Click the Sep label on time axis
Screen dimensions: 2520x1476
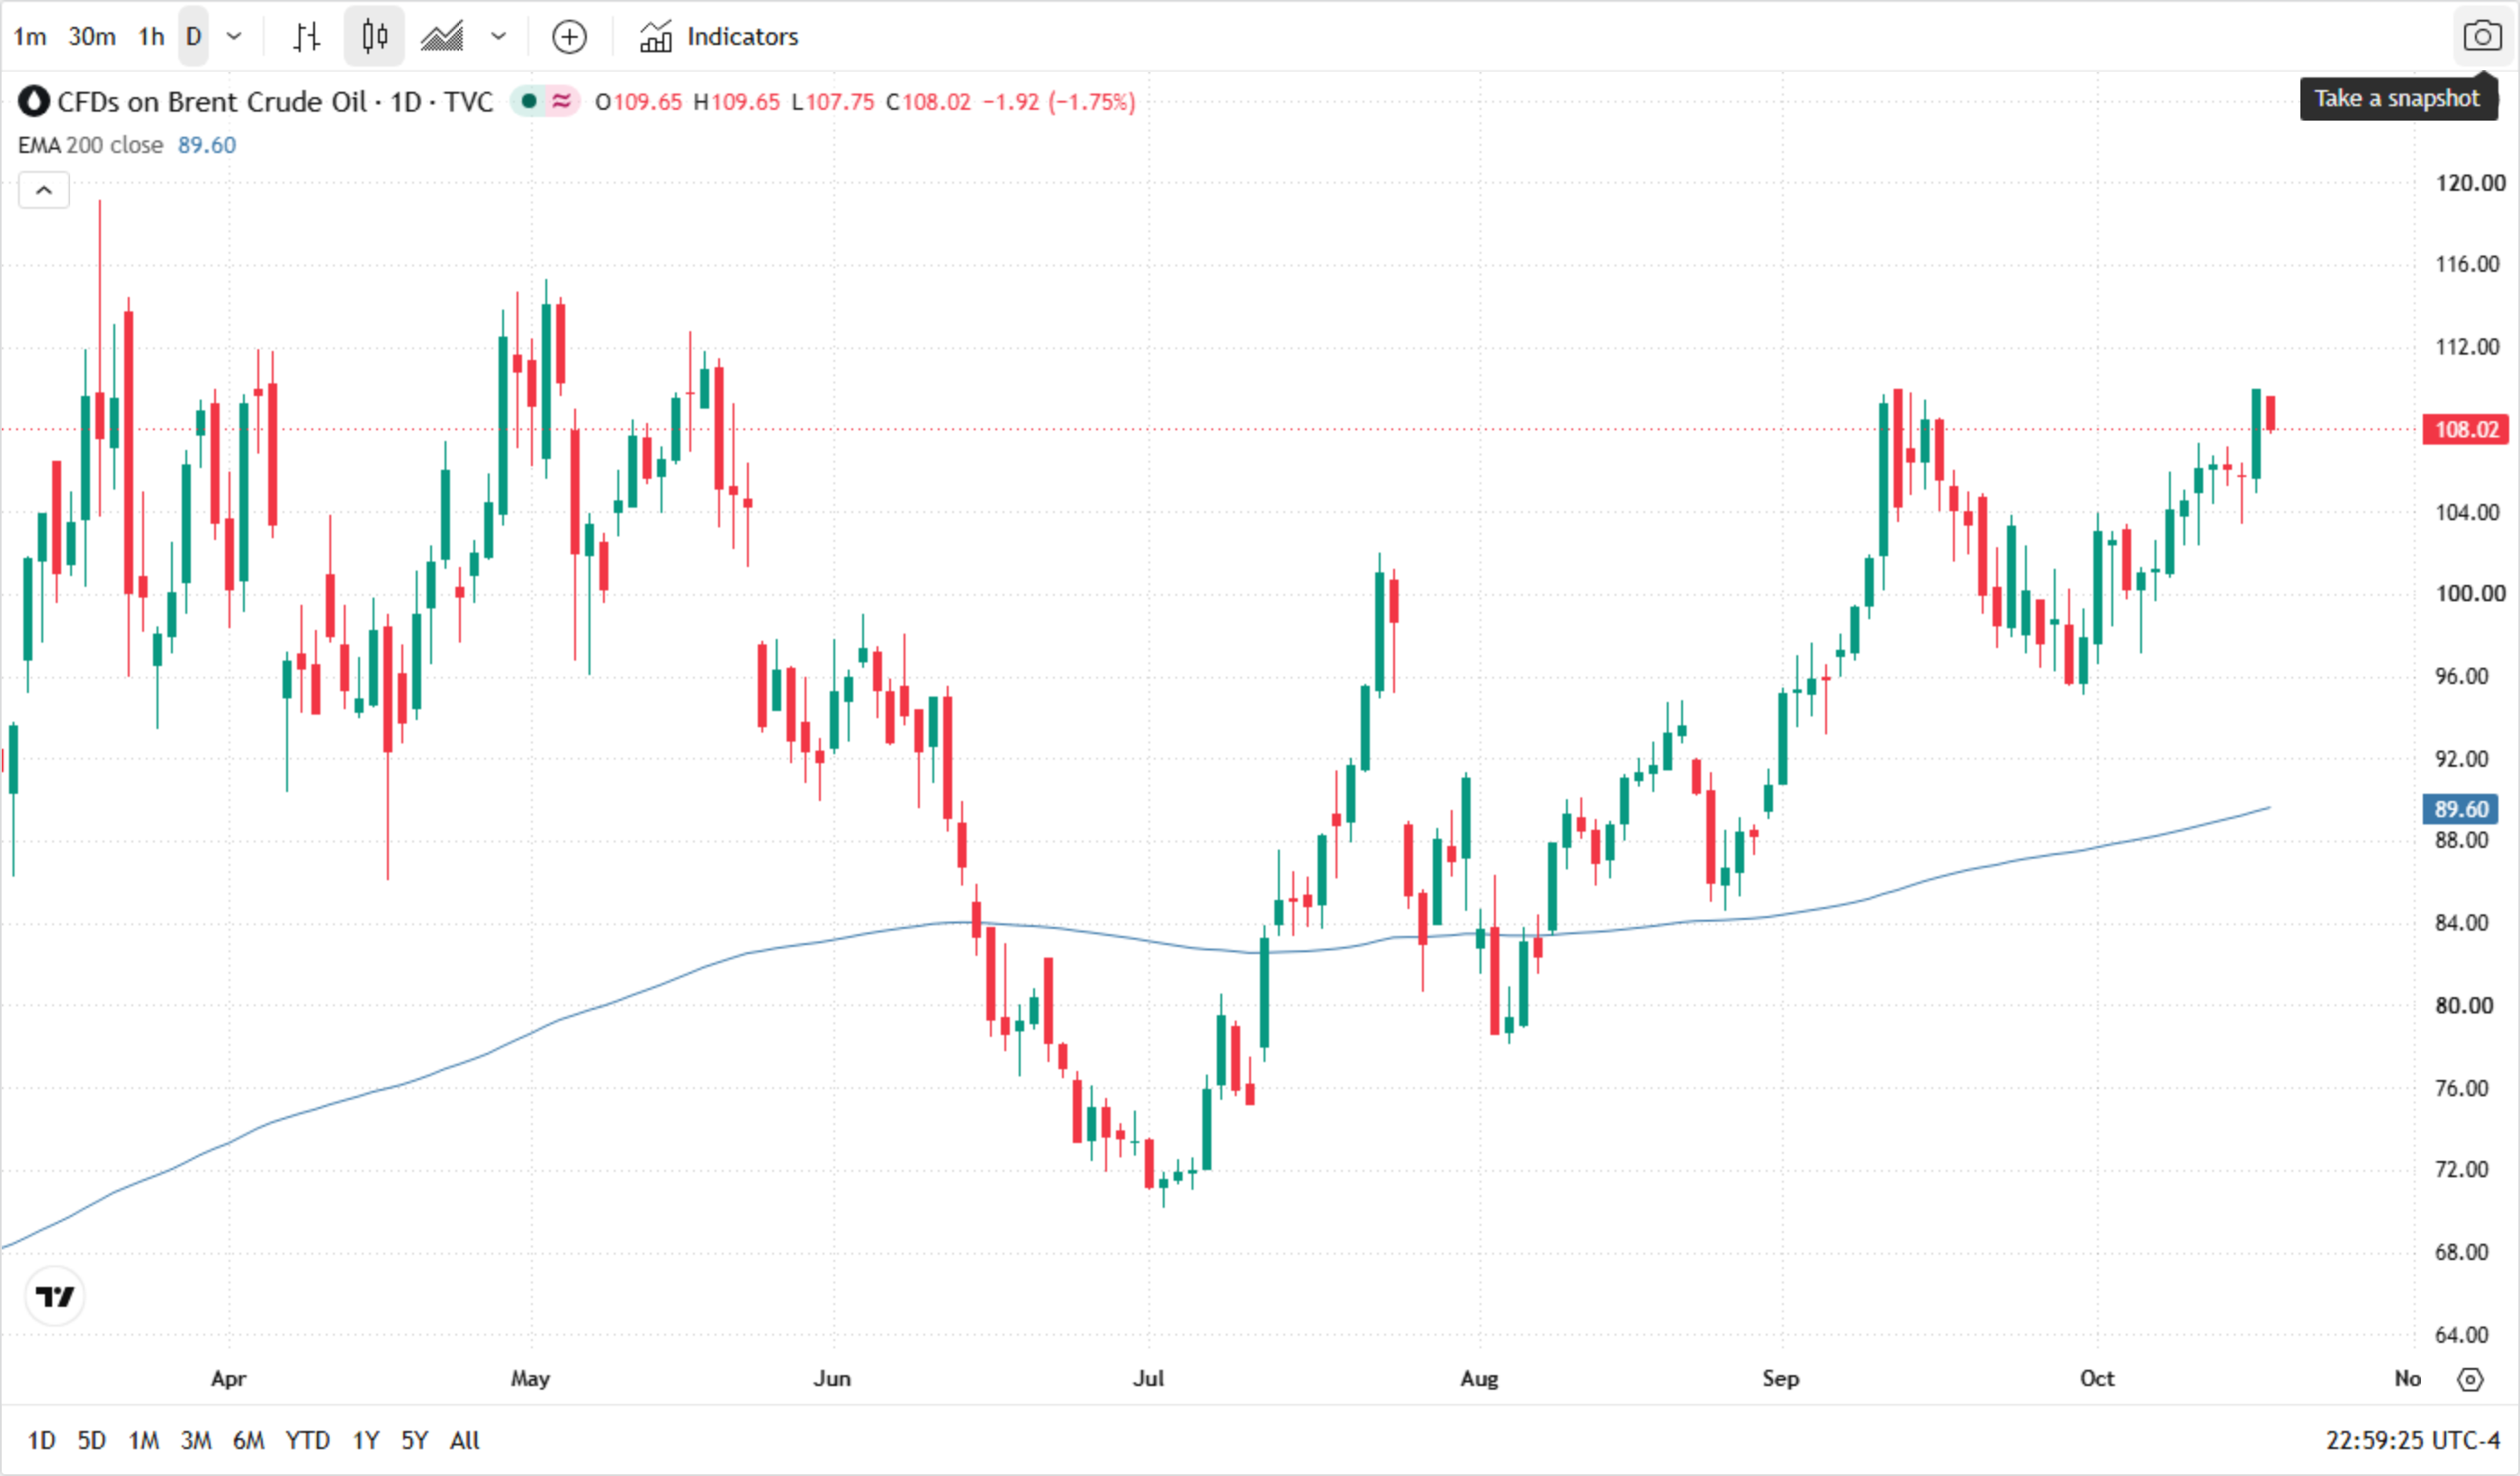1780,1379
